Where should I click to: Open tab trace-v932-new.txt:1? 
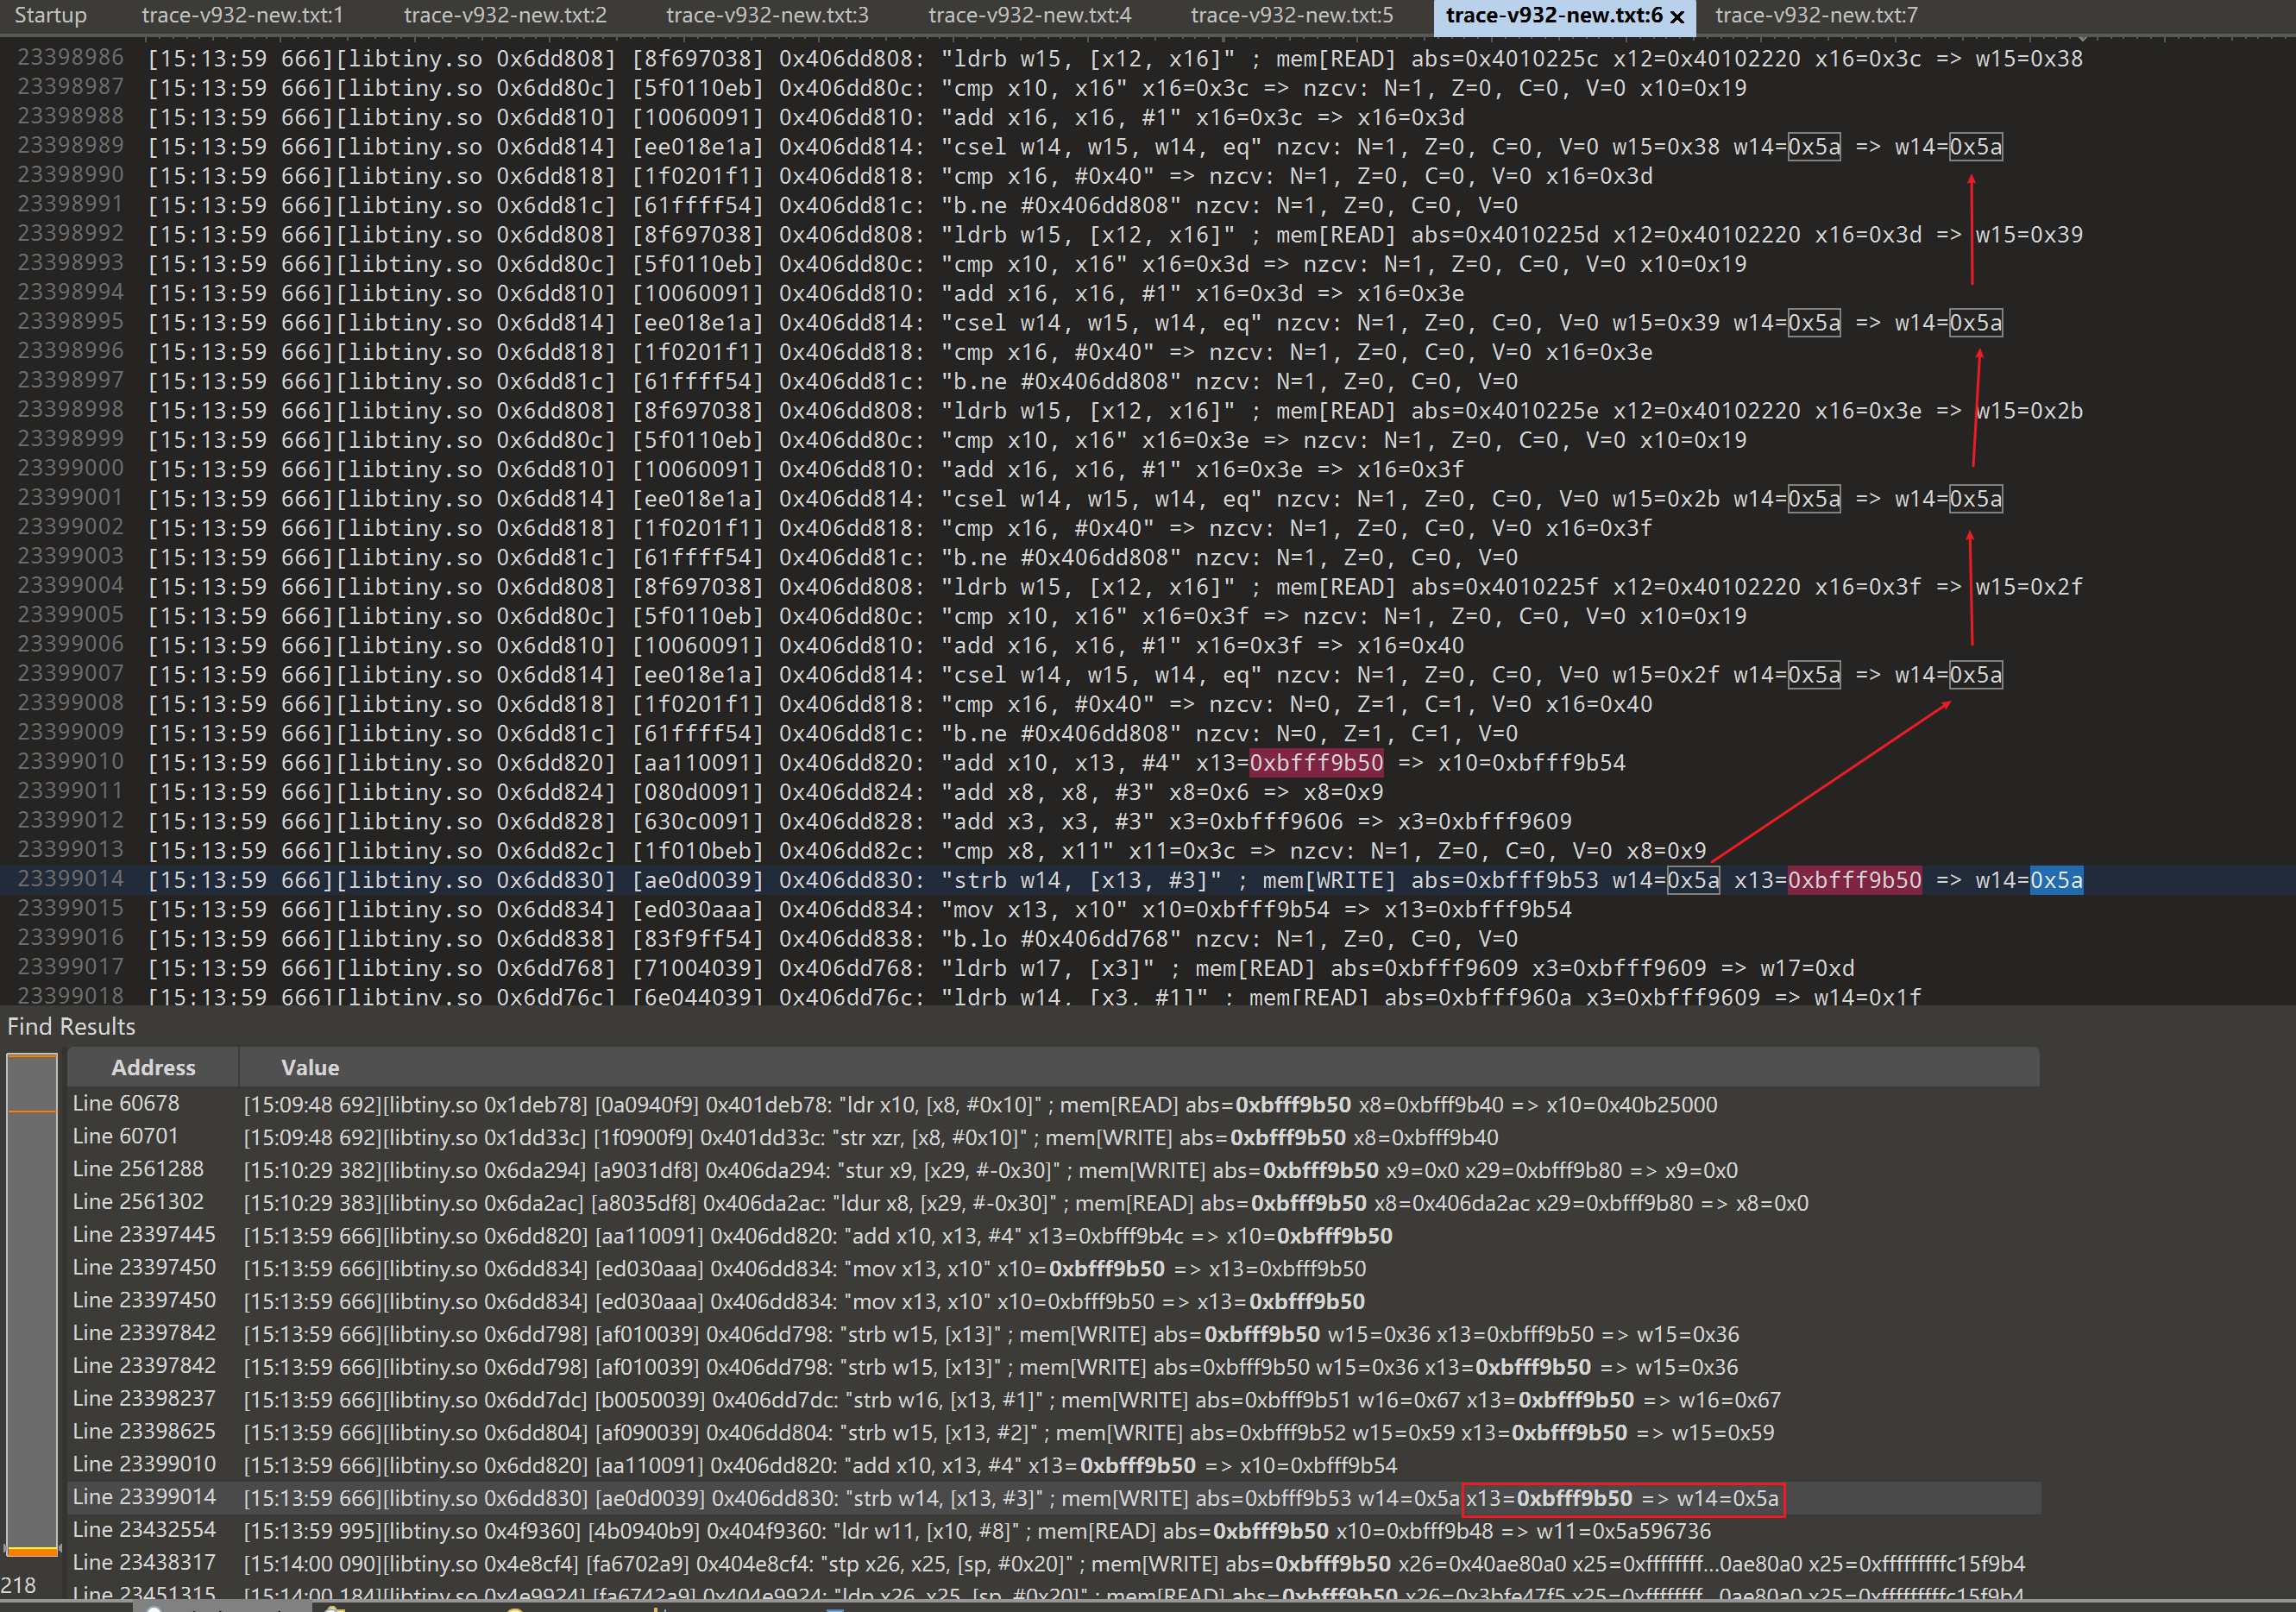point(242,15)
